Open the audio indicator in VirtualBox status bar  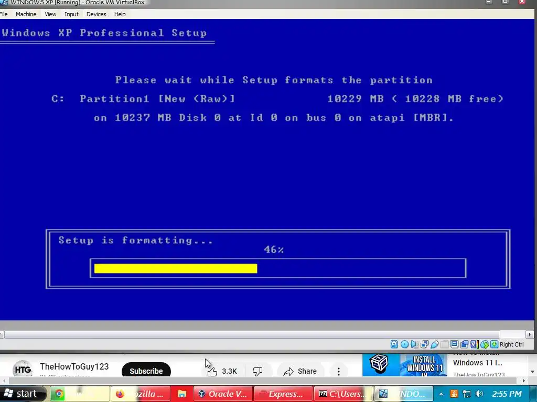click(414, 344)
